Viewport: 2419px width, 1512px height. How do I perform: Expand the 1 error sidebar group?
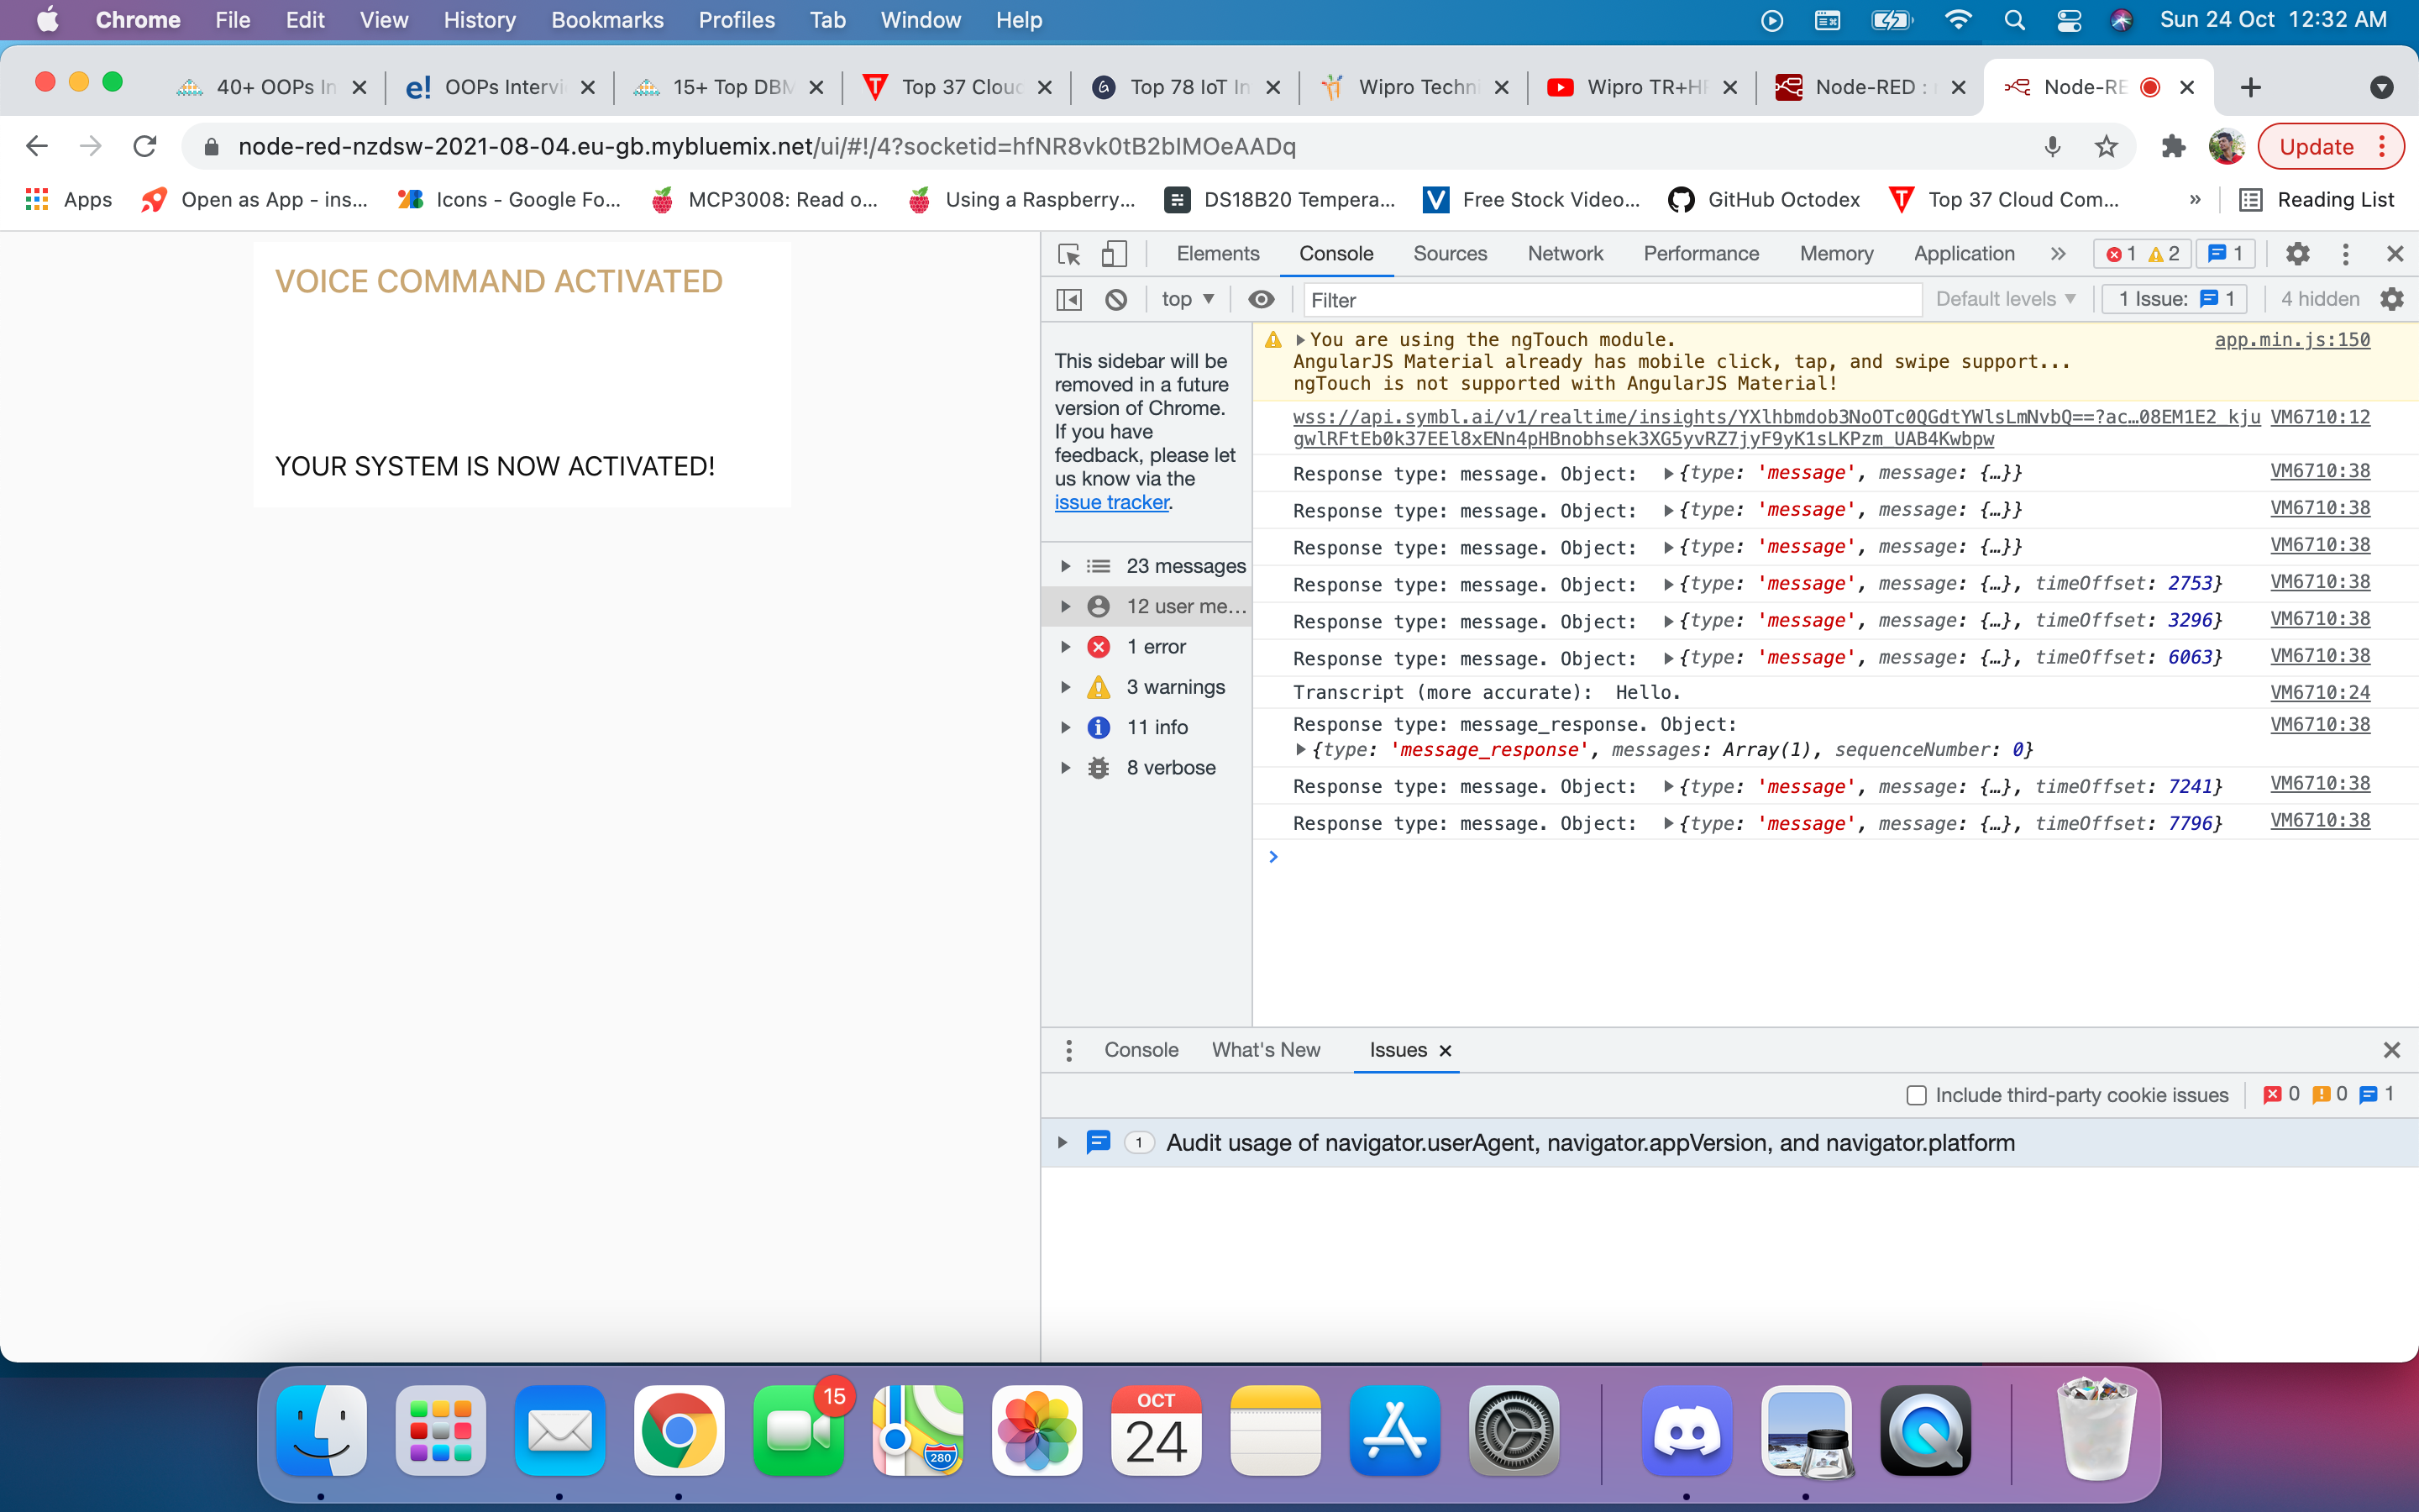pos(1066,647)
